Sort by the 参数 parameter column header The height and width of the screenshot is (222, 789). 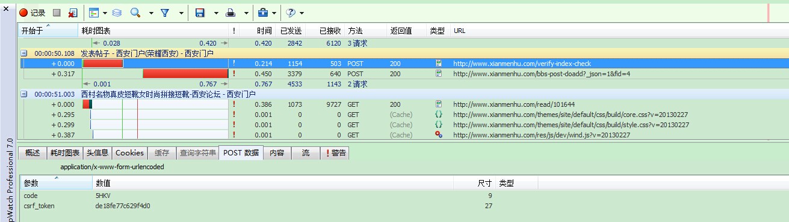coord(57,183)
